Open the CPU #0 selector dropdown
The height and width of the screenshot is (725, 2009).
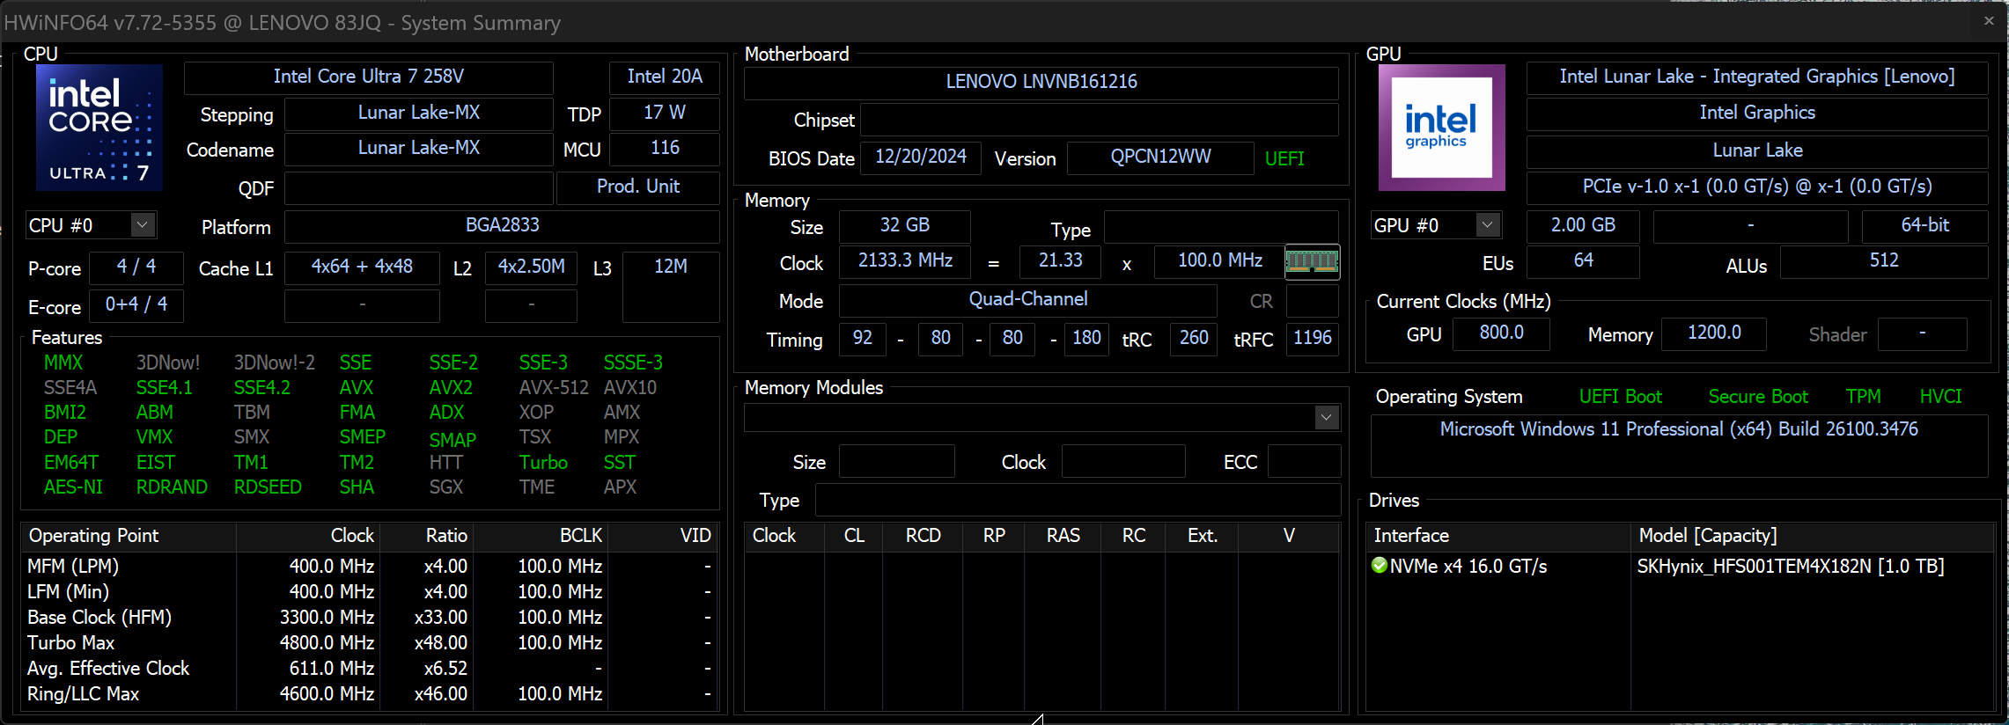pyautogui.click(x=143, y=225)
